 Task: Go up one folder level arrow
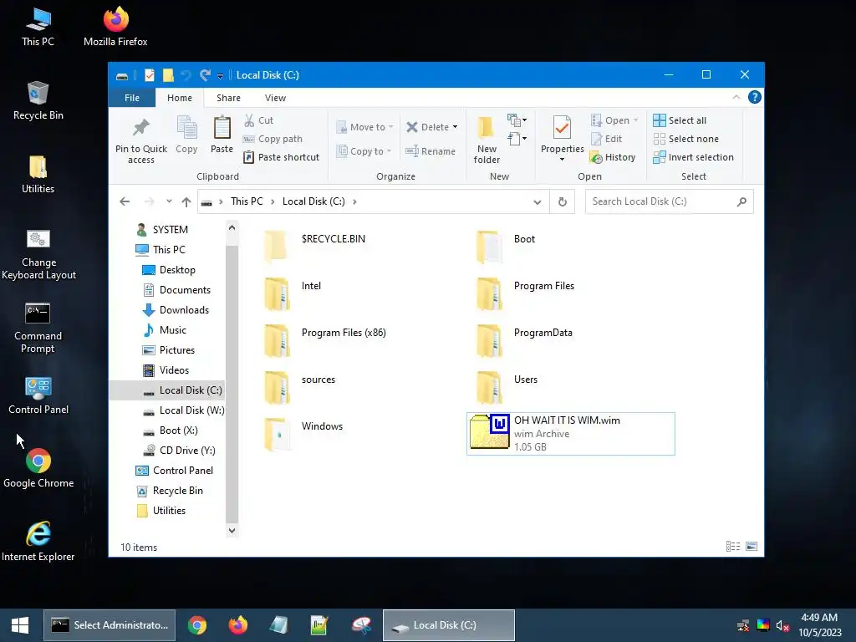click(x=186, y=201)
